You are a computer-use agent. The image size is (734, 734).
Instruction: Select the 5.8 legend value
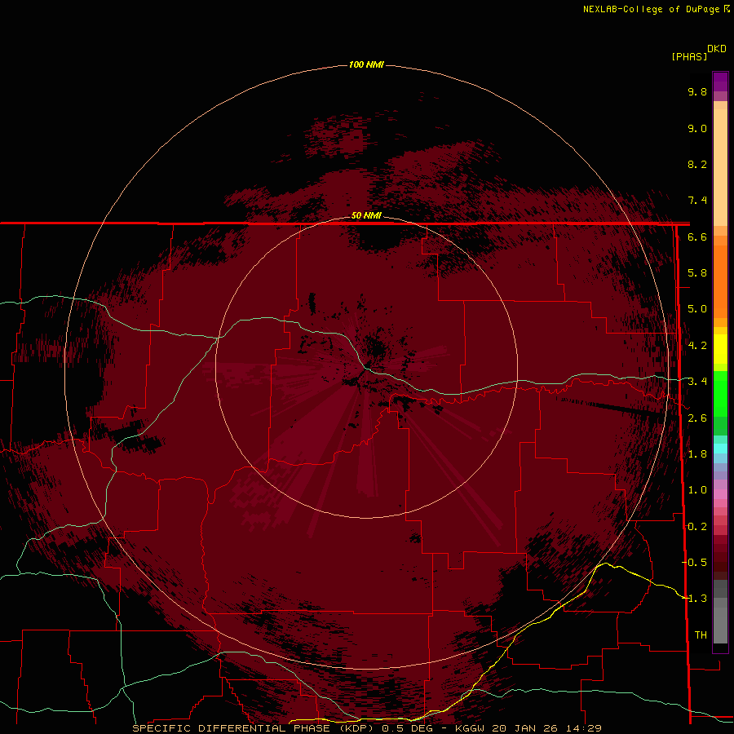coord(697,273)
